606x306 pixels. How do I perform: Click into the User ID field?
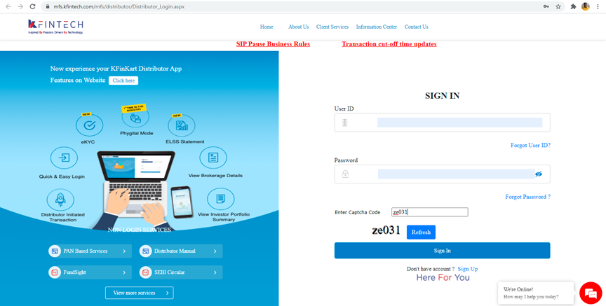(x=442, y=123)
